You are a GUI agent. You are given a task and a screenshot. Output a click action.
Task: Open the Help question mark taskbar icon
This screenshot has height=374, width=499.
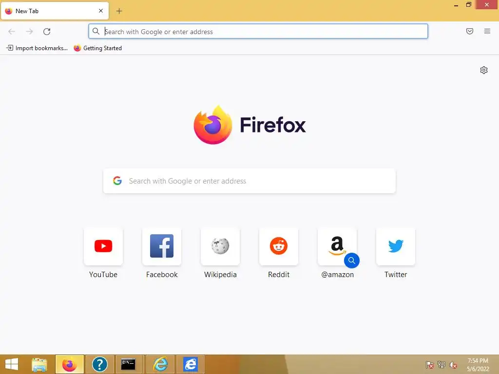coord(99,364)
